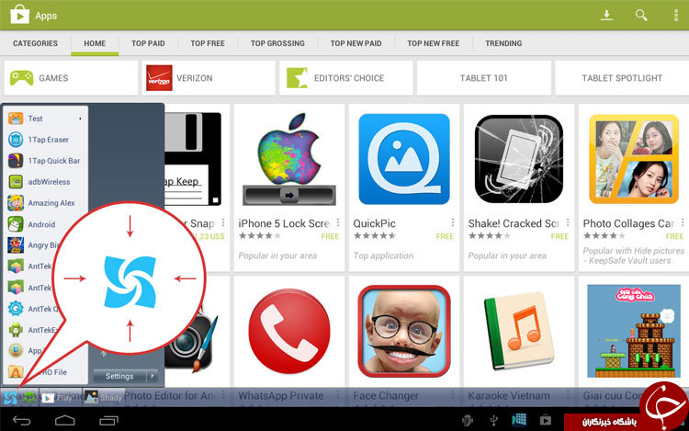Open the Photo Collages Camera thumbnail

click(634, 159)
